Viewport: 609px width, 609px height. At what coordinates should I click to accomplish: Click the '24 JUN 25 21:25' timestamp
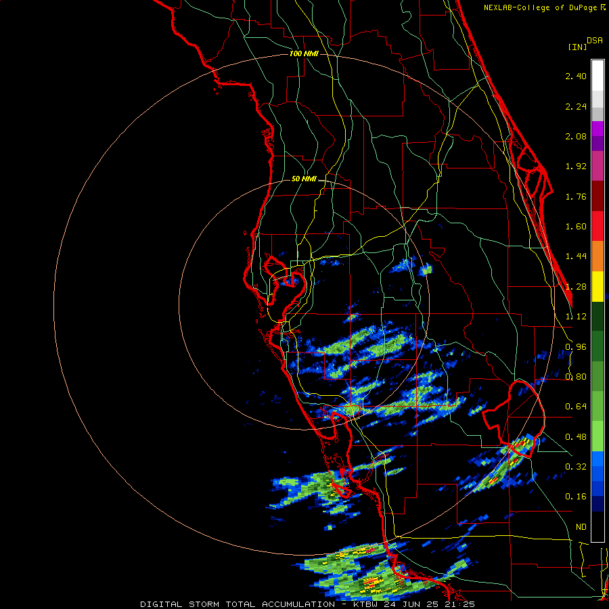(x=429, y=604)
